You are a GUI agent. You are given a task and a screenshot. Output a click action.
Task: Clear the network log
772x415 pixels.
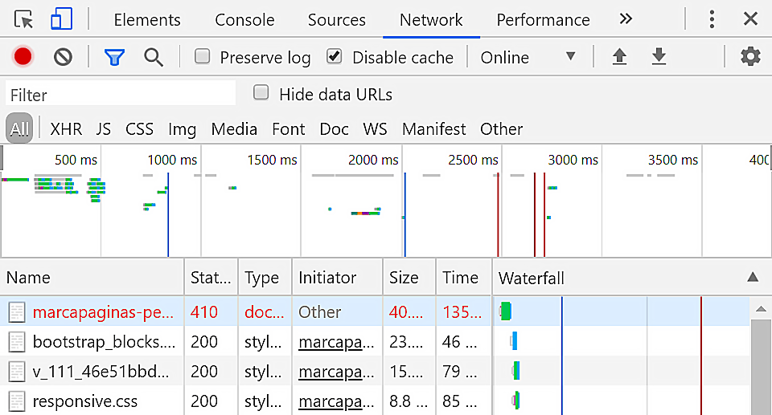(x=63, y=57)
